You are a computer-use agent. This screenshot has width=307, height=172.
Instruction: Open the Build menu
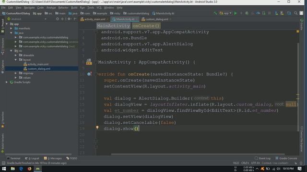click(74, 8)
